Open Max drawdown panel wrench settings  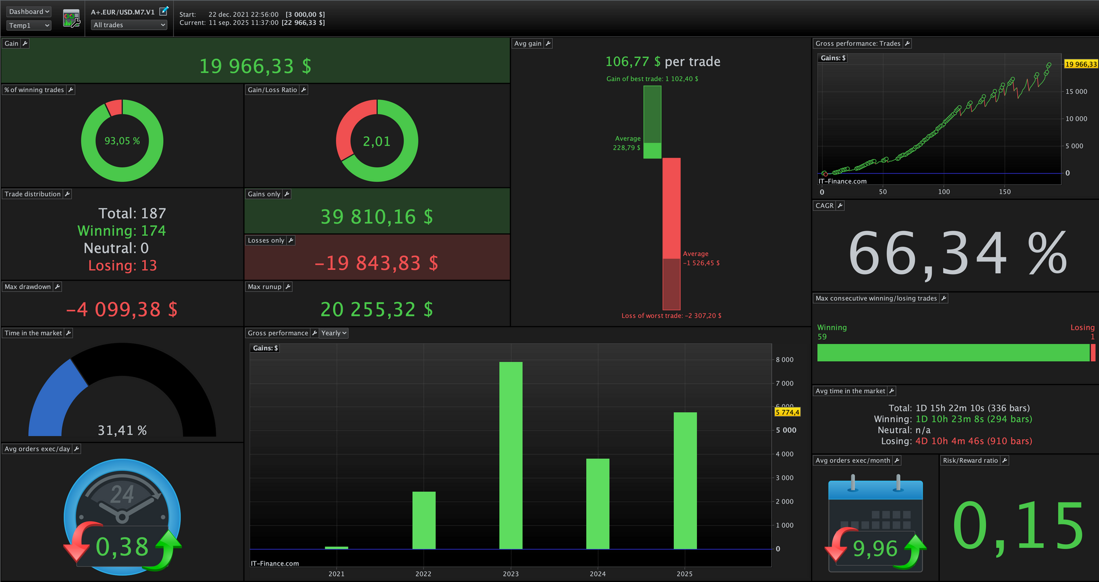tap(57, 287)
